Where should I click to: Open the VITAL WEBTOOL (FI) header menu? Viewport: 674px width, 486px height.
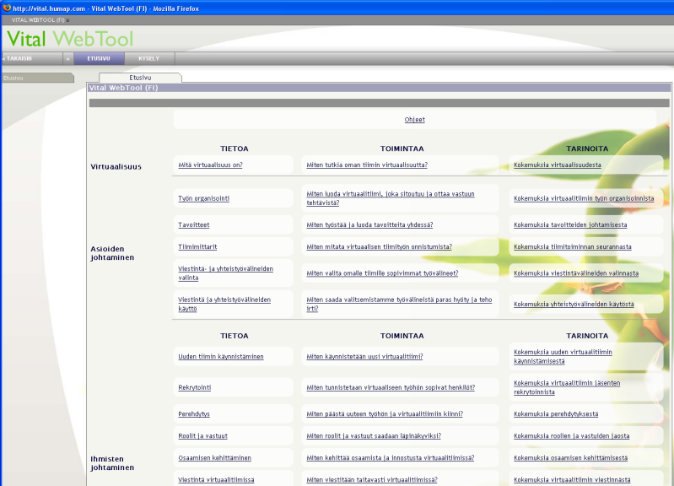pos(40,19)
